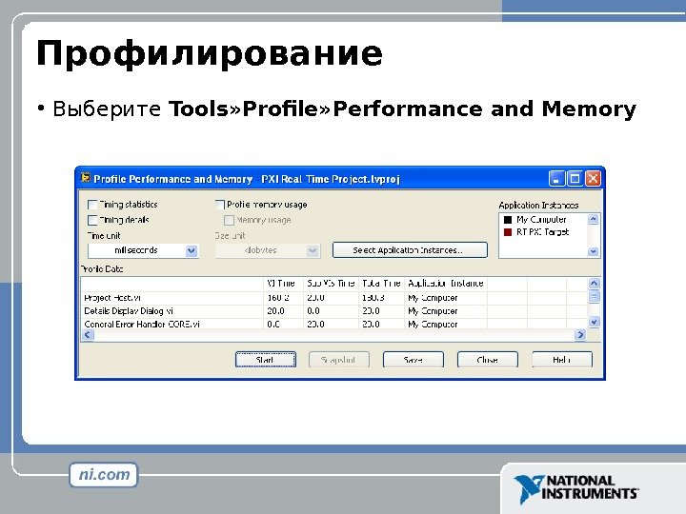Close the Profile Performance and Memory window
The height and width of the screenshot is (514, 686).
pos(593,178)
